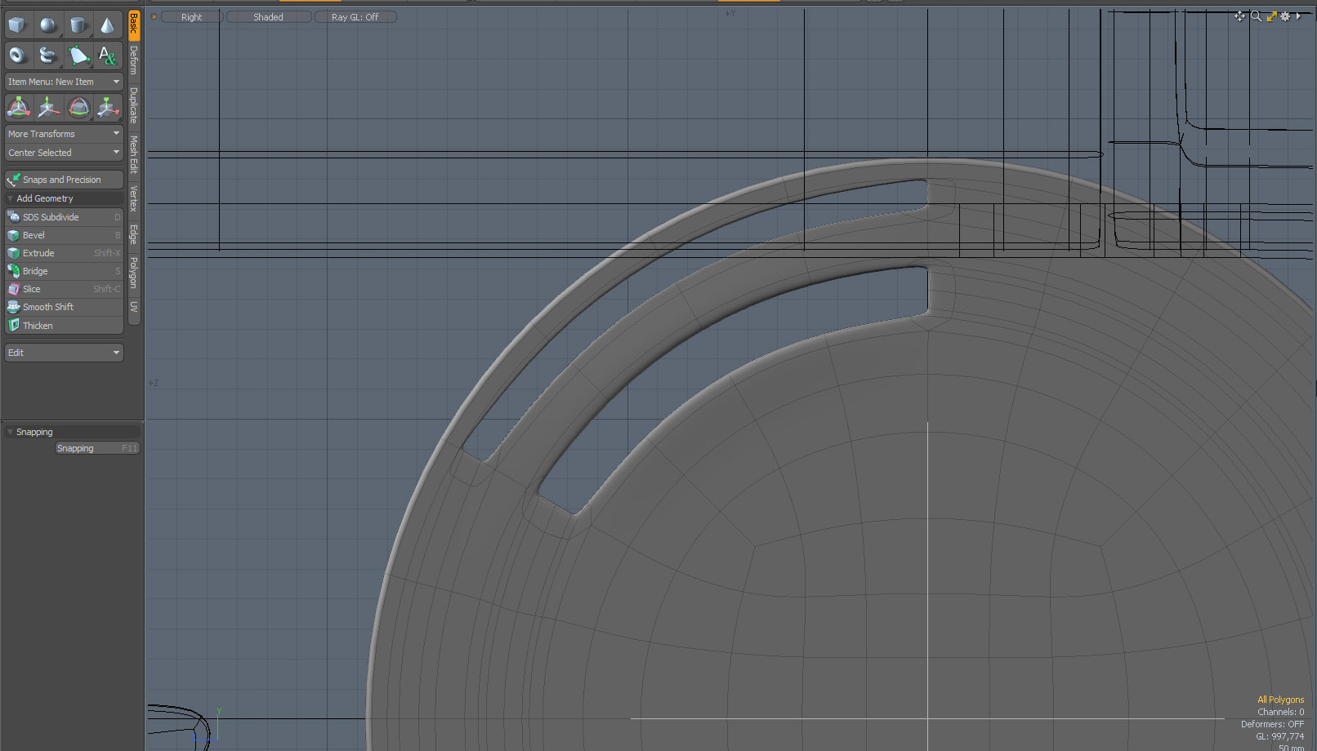Open the Right view type menu

(192, 17)
